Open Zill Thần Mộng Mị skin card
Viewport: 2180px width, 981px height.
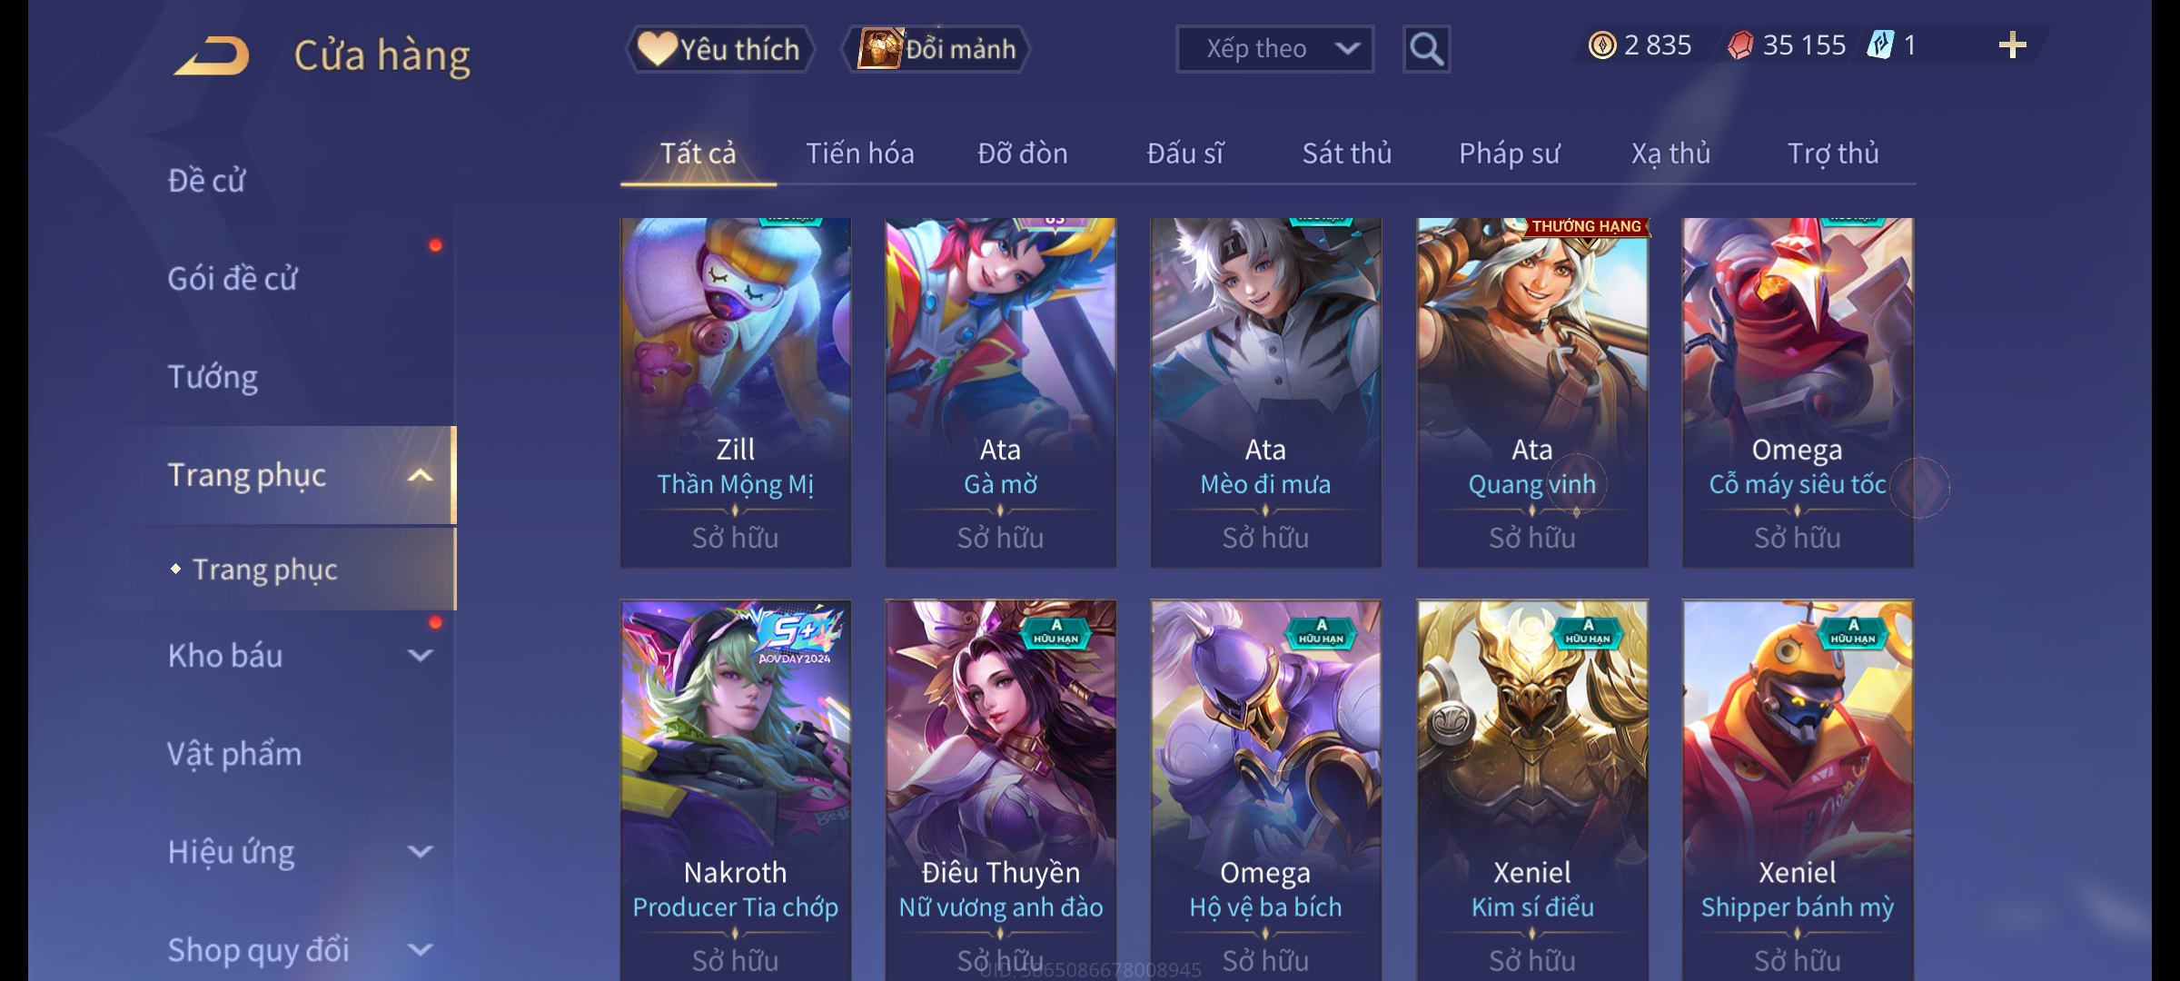coord(736,392)
